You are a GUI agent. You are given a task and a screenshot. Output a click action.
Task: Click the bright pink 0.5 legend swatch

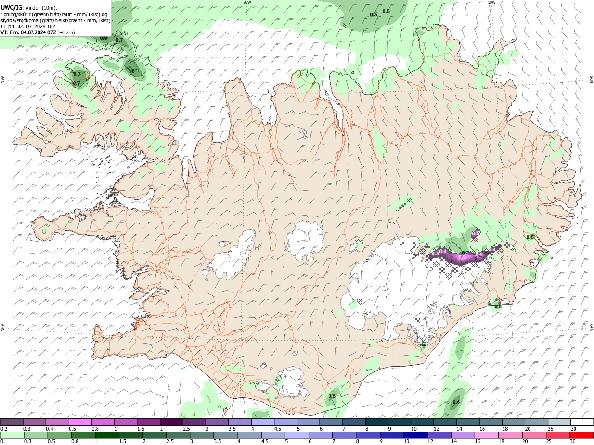pyautogui.click(x=80, y=422)
